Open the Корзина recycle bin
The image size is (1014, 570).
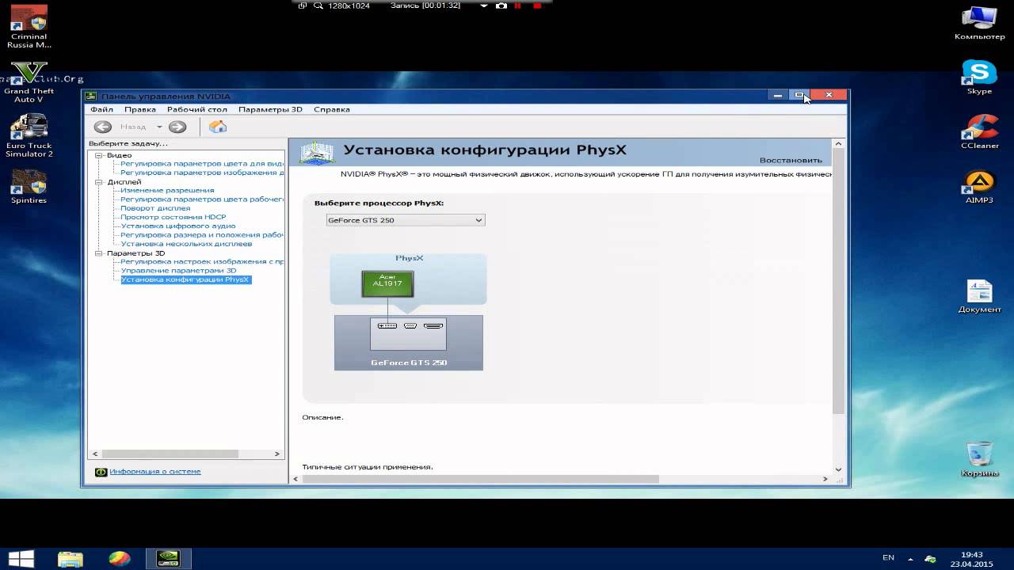pyautogui.click(x=979, y=459)
